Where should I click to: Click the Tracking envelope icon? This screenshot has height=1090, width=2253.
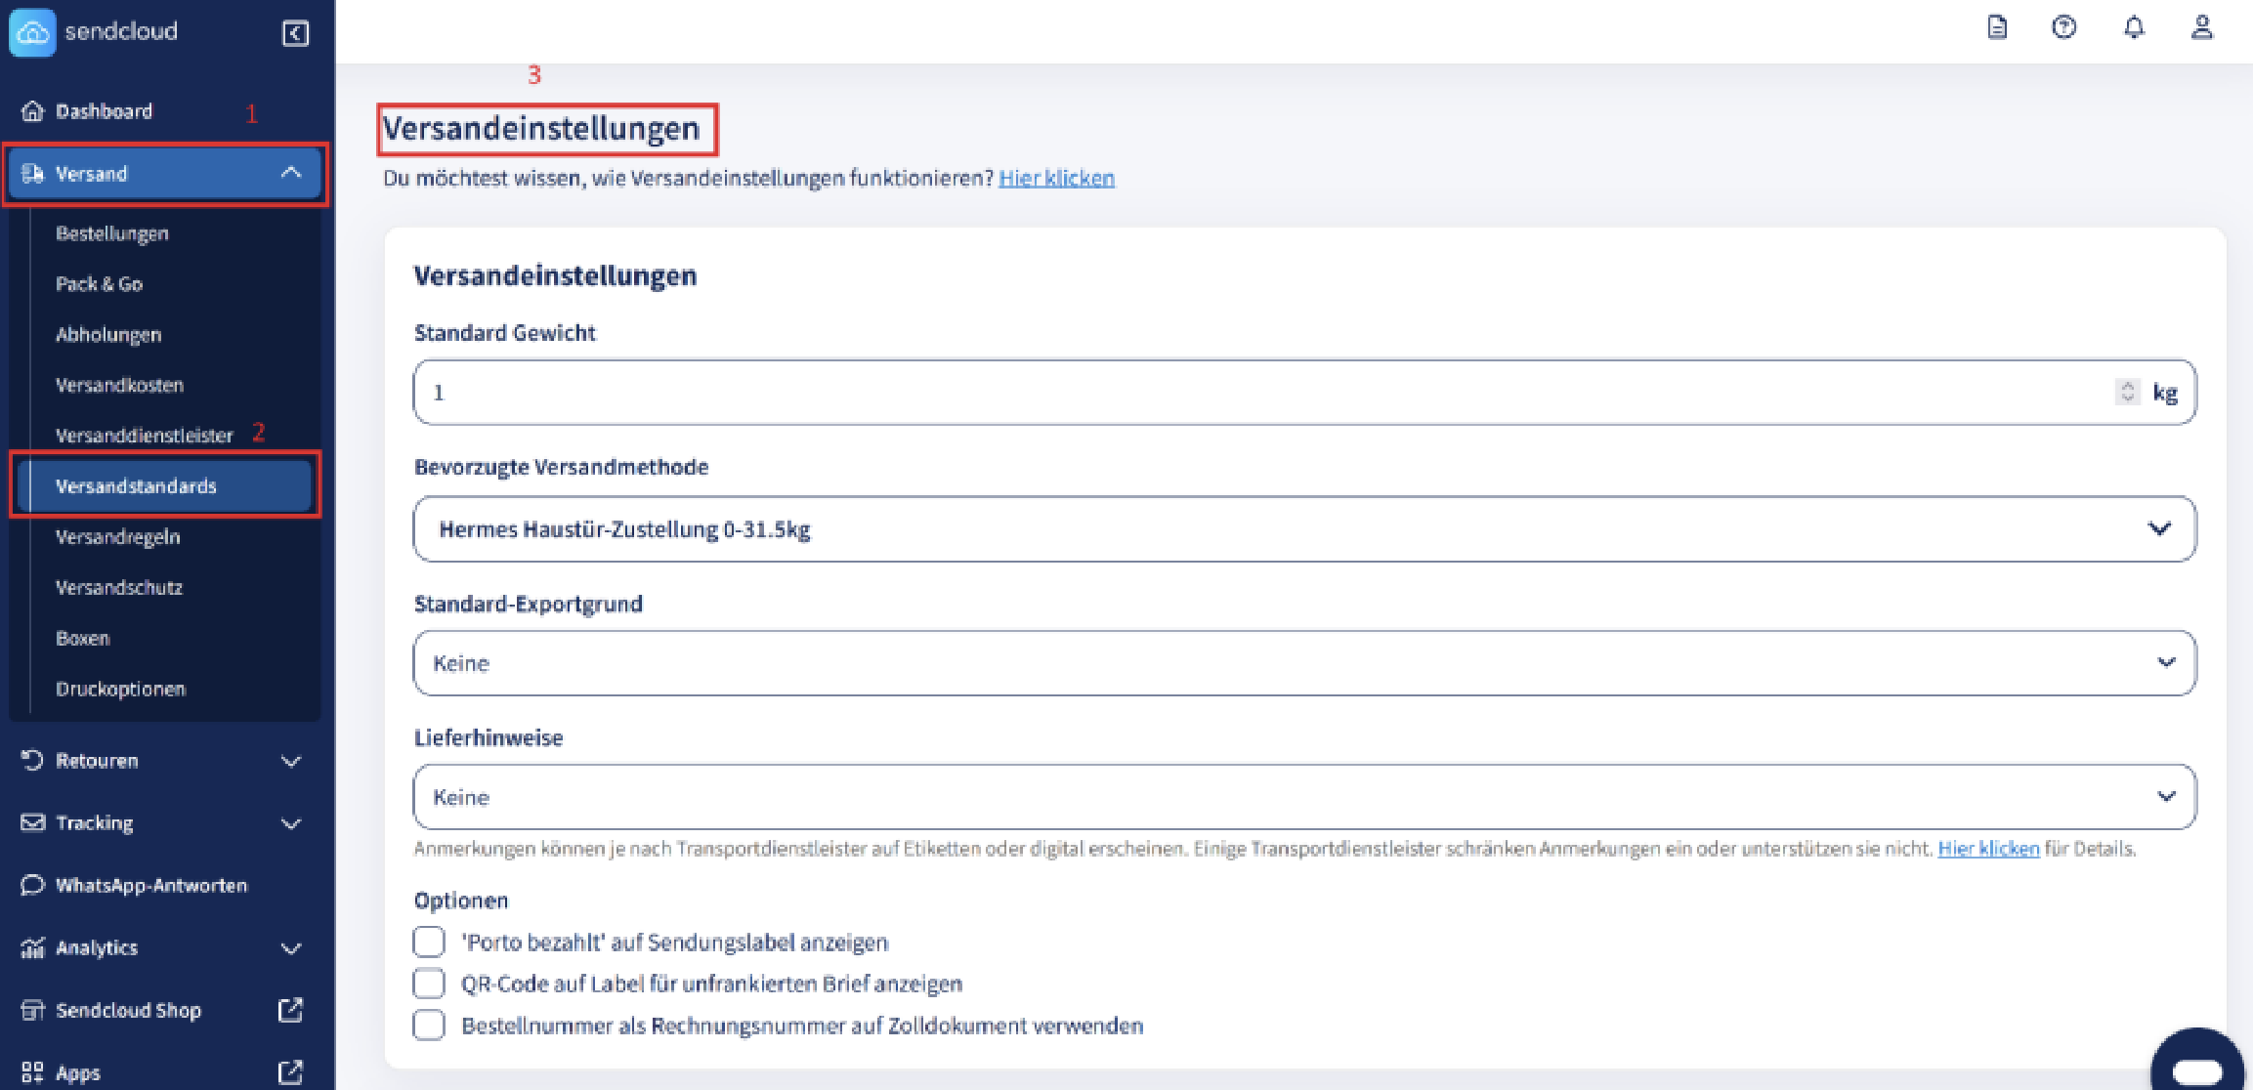(x=33, y=822)
